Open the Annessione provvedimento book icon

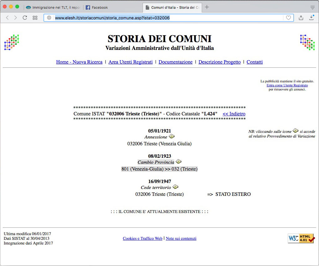pos(172,137)
